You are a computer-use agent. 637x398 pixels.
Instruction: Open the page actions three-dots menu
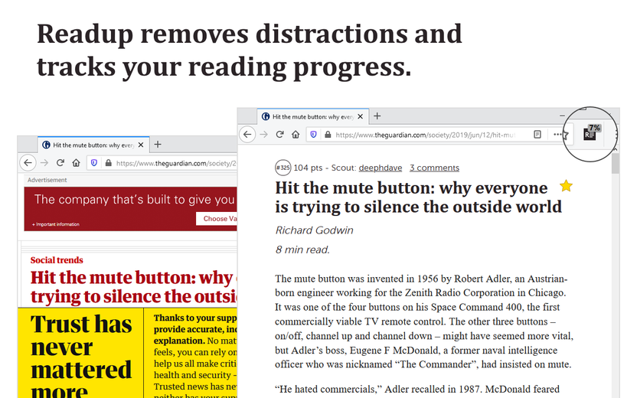point(557,135)
